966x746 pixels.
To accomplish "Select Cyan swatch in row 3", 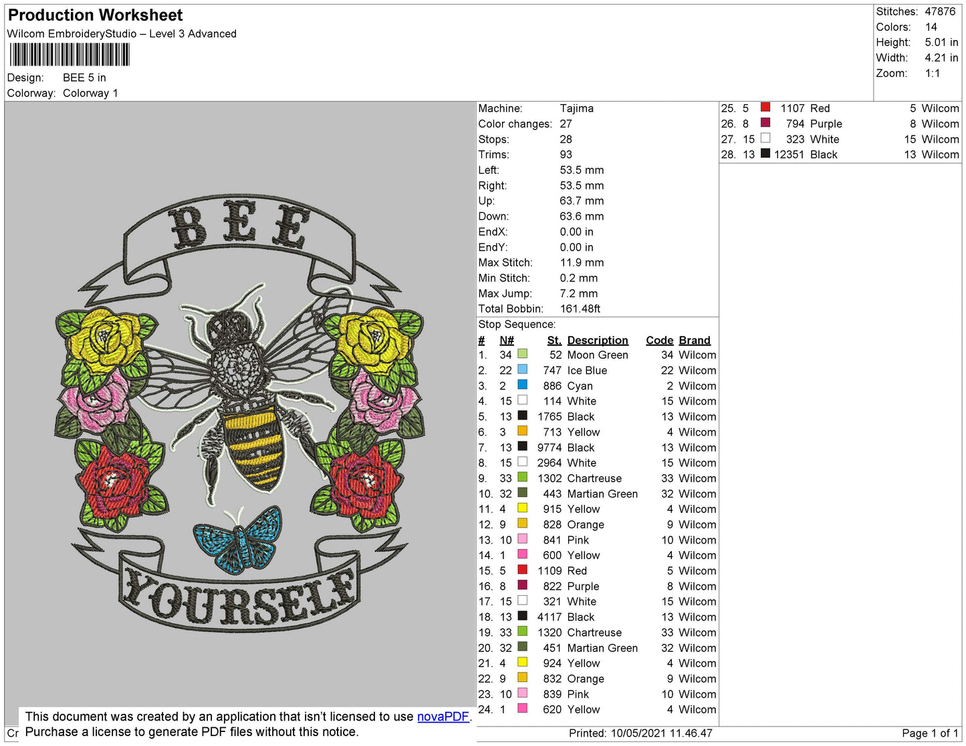I will (x=522, y=385).
